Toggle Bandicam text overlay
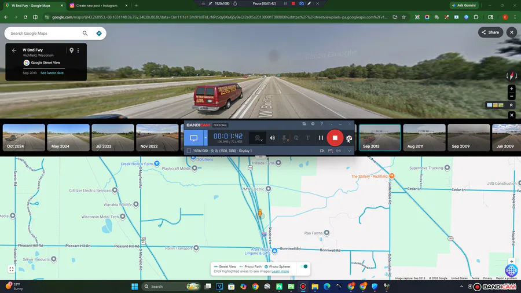The height and width of the screenshot is (293, 521). tap(308, 138)
